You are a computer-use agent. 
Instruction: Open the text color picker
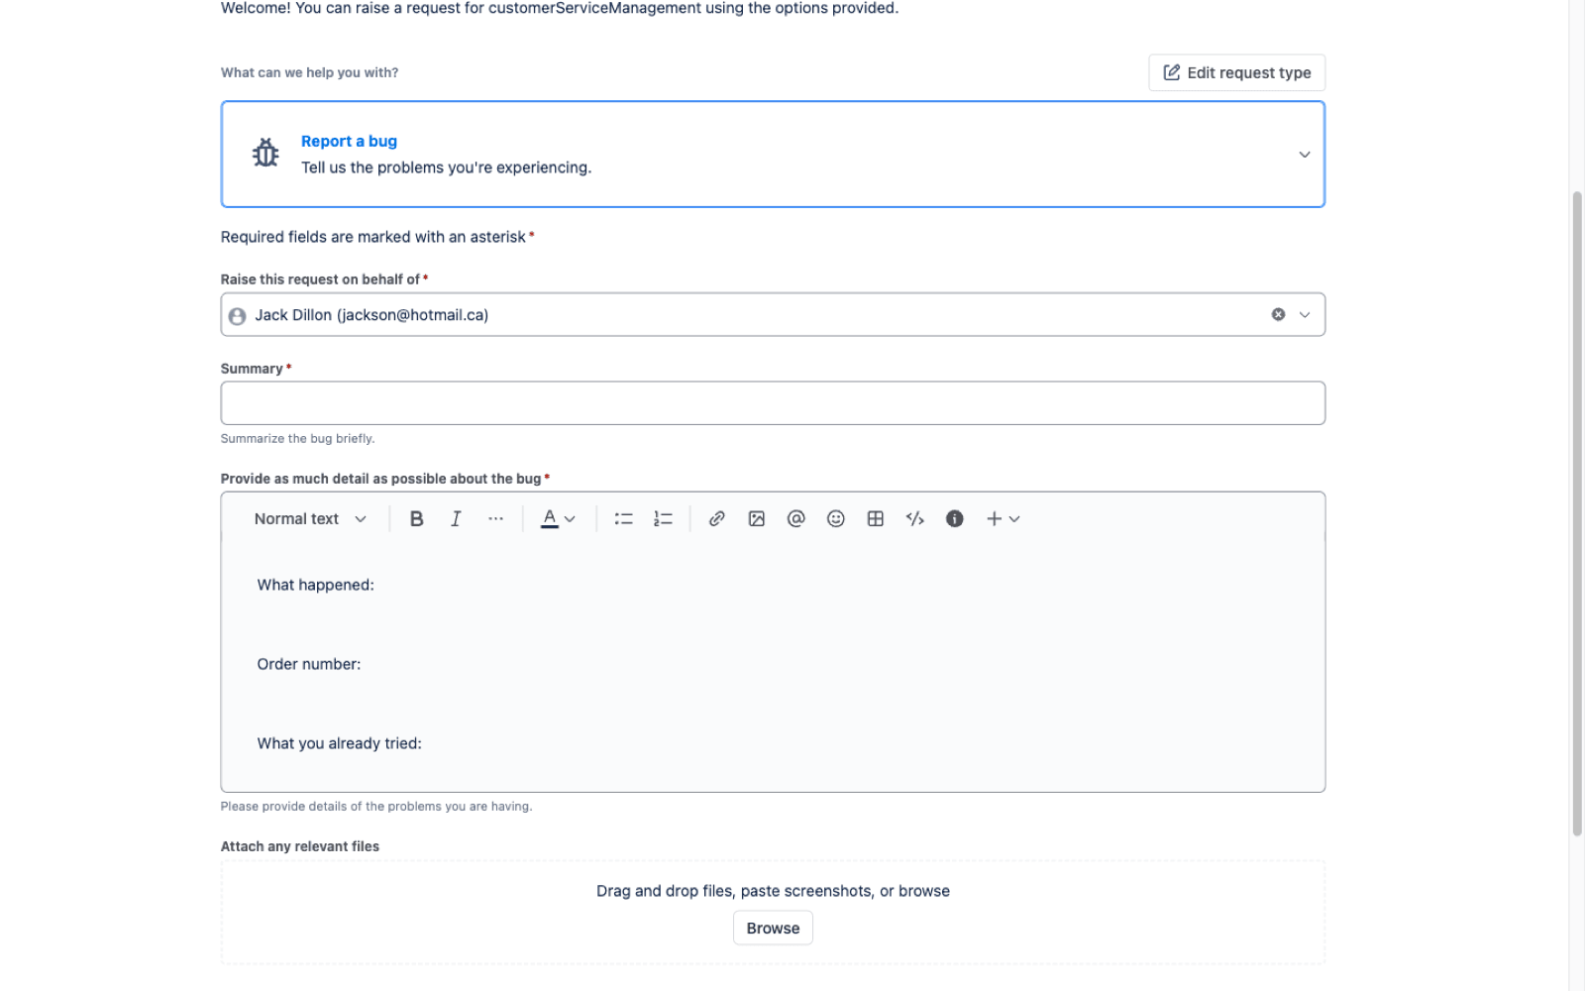[558, 518]
